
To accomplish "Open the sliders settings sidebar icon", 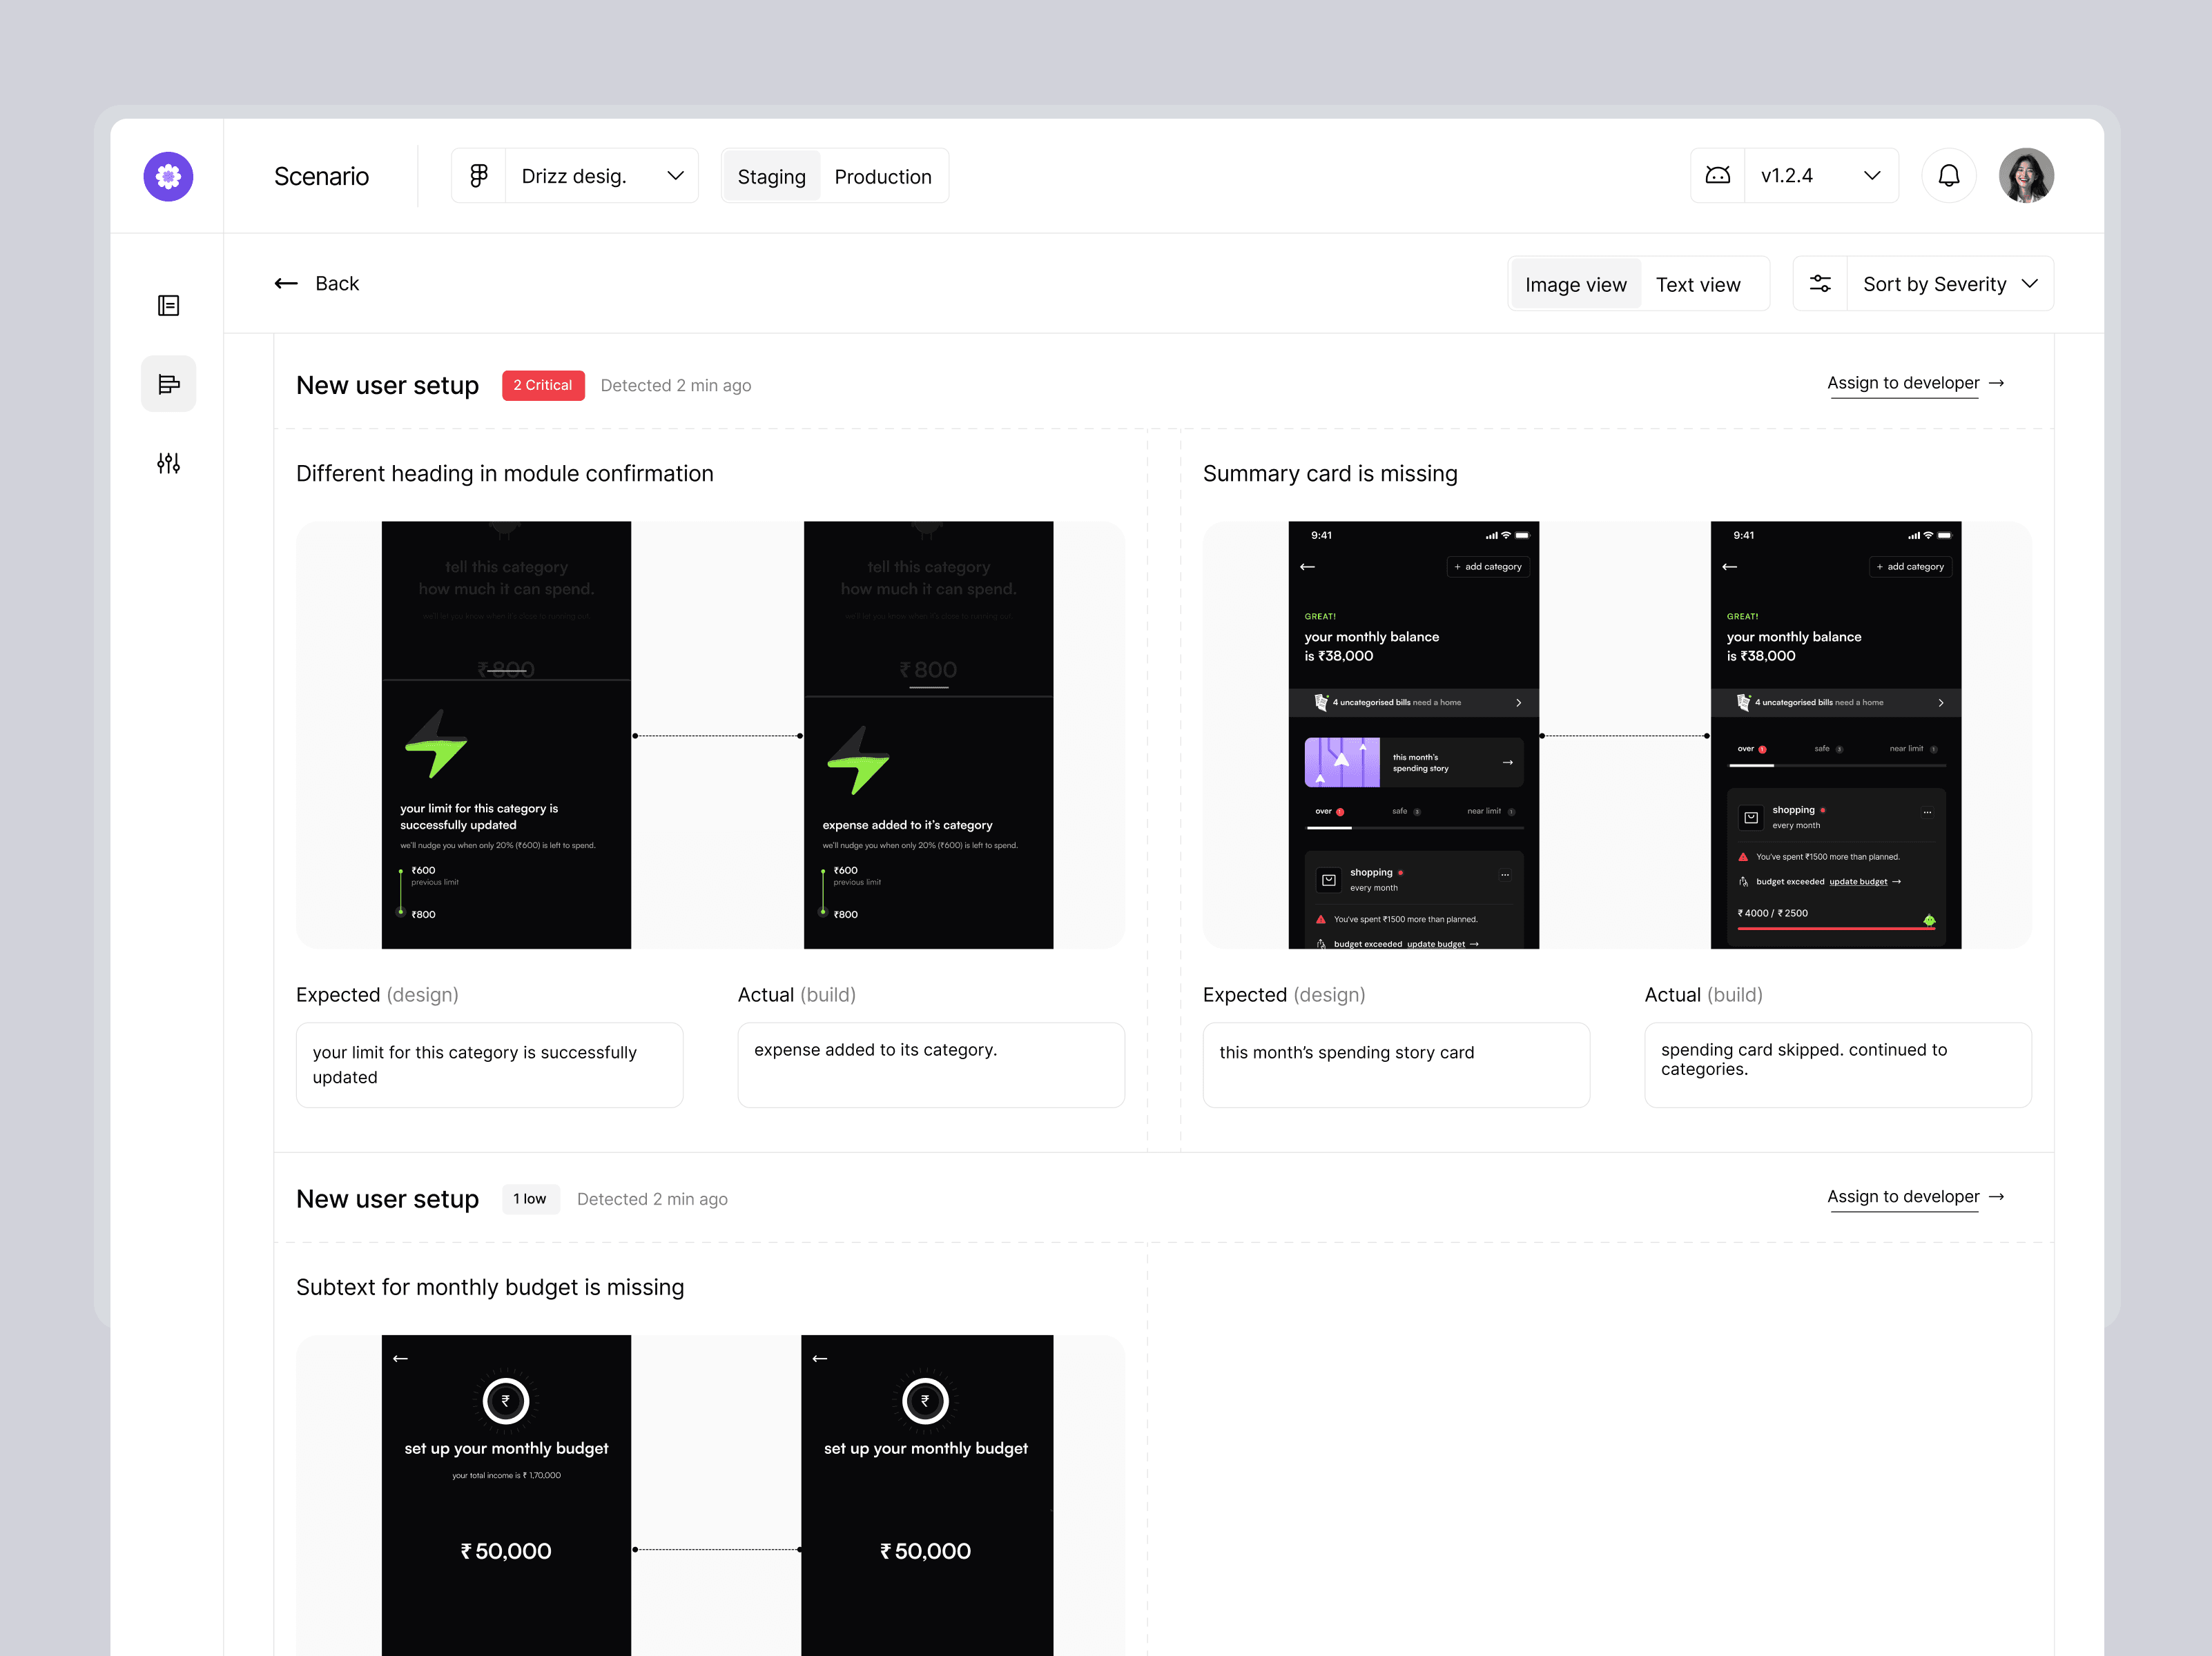I will [x=168, y=463].
